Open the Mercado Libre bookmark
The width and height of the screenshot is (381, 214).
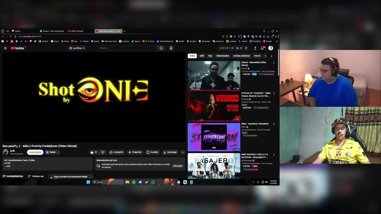pos(109,41)
